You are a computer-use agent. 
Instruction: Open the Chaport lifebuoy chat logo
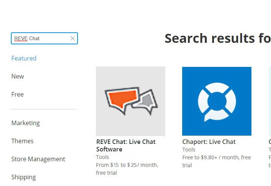click(217, 101)
